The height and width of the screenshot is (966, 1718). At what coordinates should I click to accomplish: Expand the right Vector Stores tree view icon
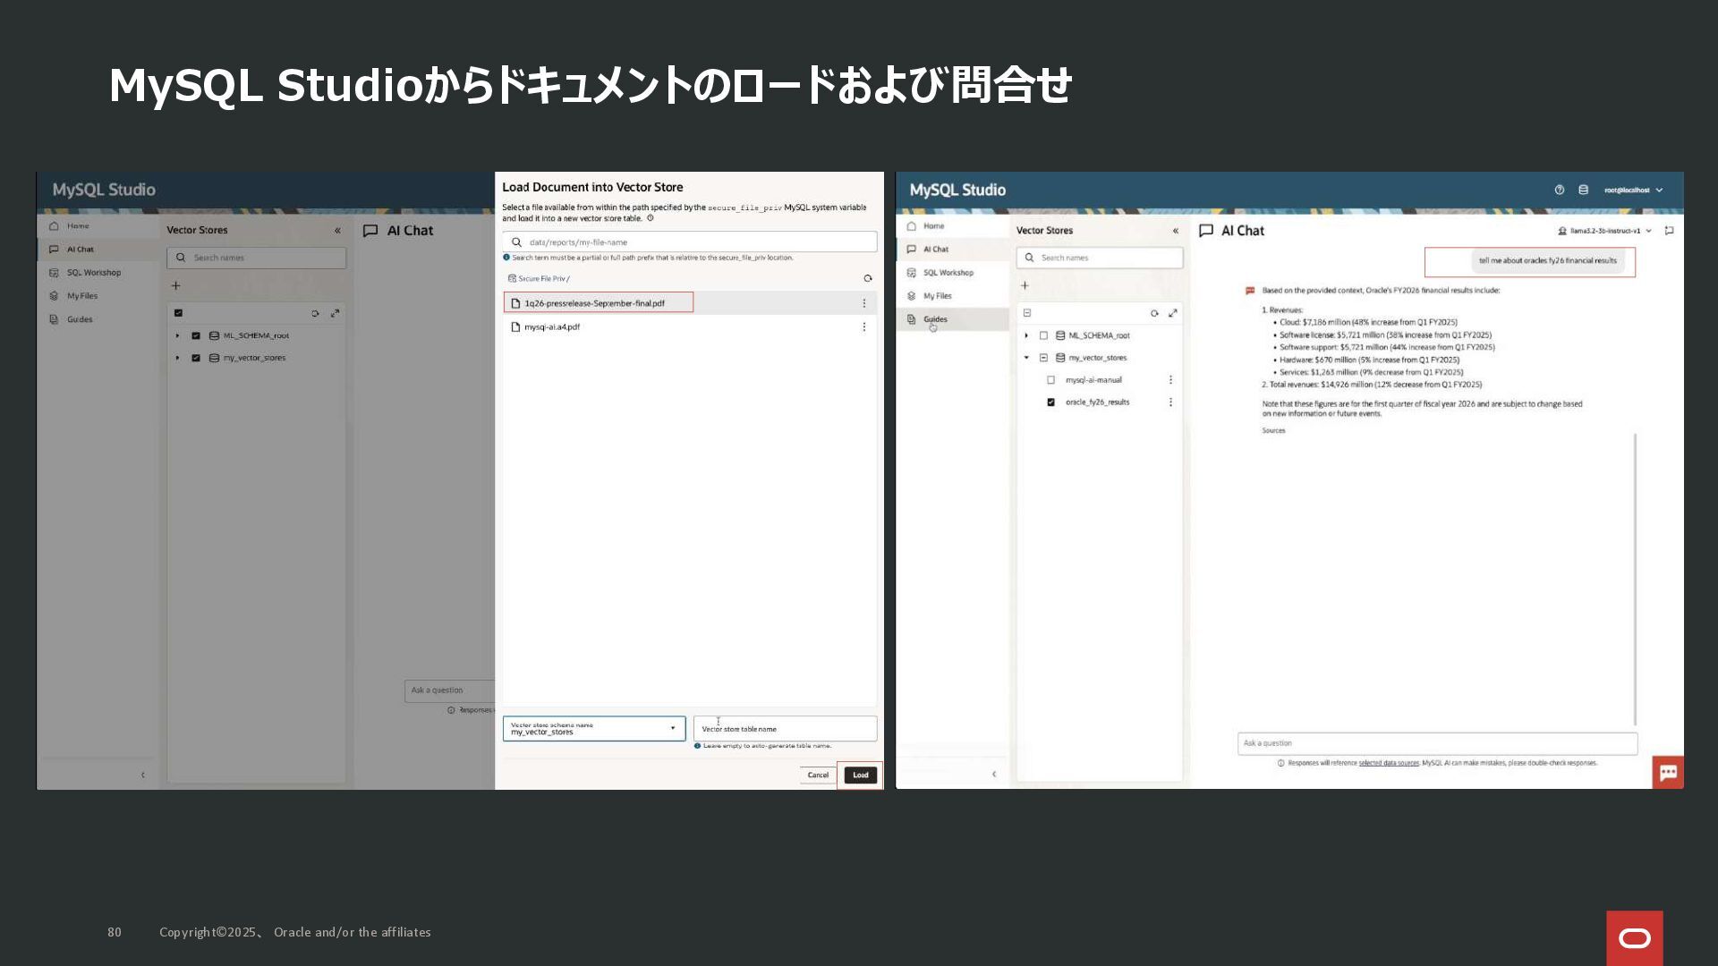pyautogui.click(x=1173, y=313)
